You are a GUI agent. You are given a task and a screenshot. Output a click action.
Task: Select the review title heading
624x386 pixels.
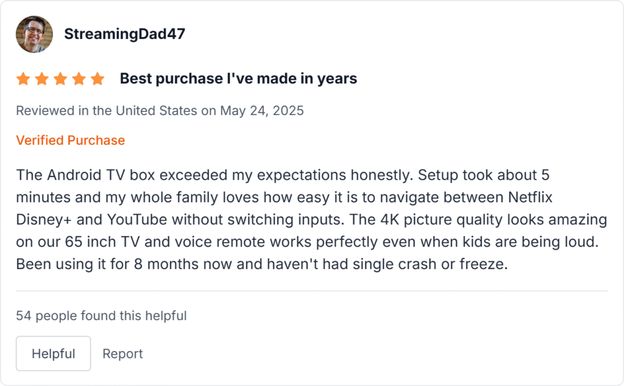click(238, 78)
